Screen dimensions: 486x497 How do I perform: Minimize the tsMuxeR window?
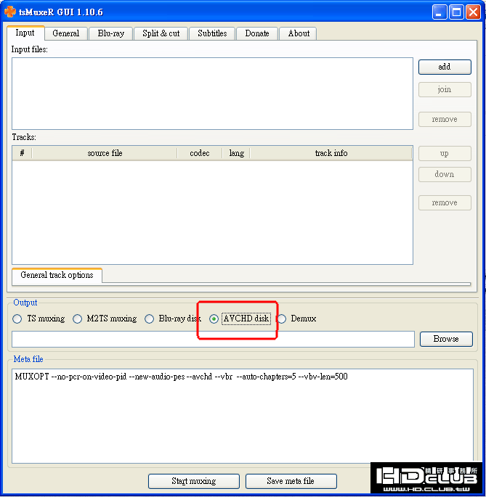click(440, 12)
